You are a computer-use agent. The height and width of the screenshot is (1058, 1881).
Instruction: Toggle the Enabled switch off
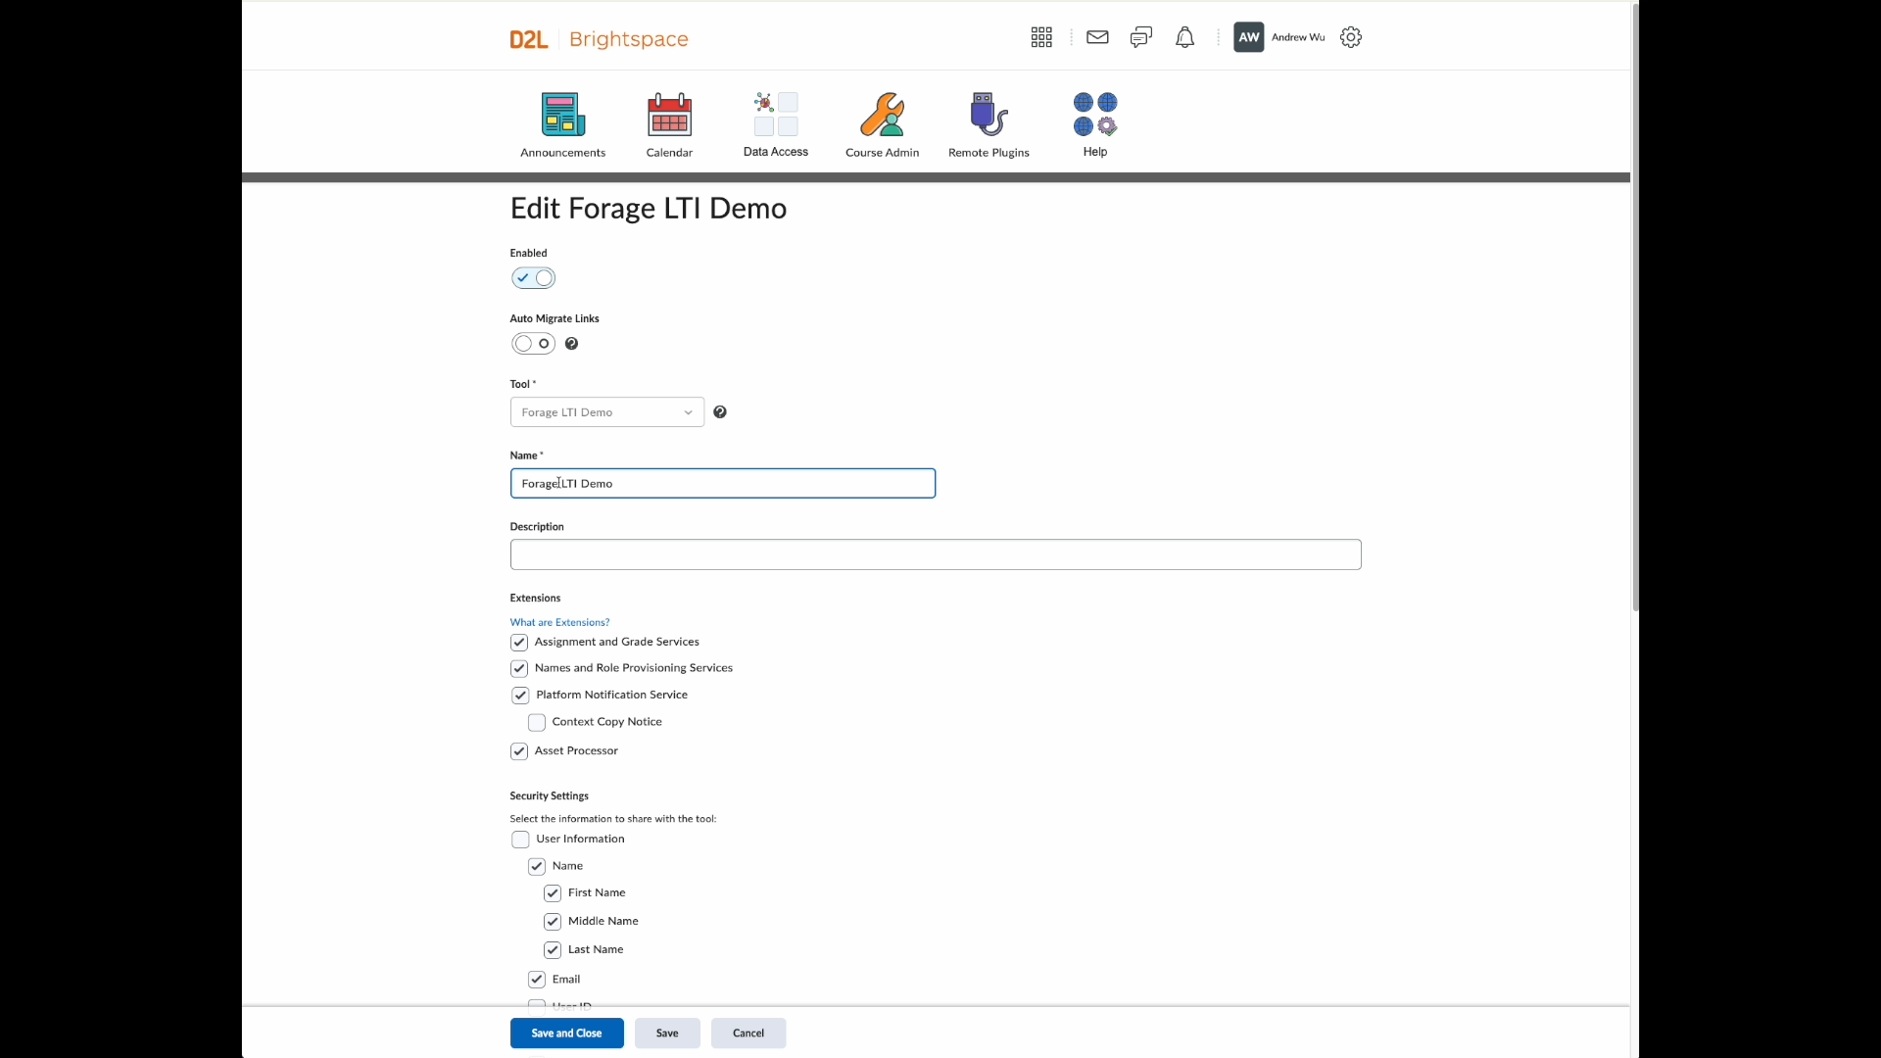pos(533,278)
